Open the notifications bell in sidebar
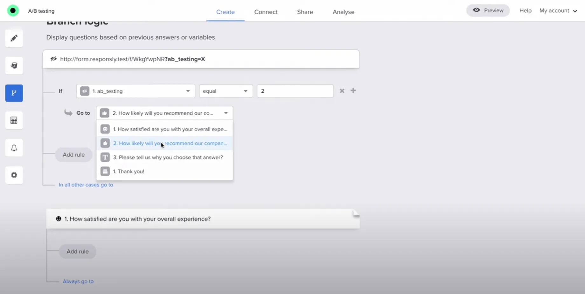The height and width of the screenshot is (294, 585). (x=14, y=148)
